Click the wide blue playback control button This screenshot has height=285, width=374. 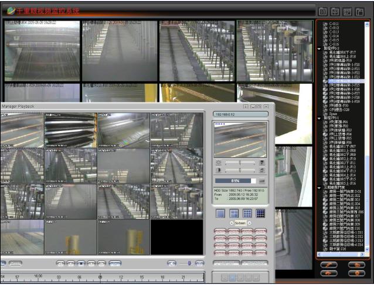click(115, 263)
